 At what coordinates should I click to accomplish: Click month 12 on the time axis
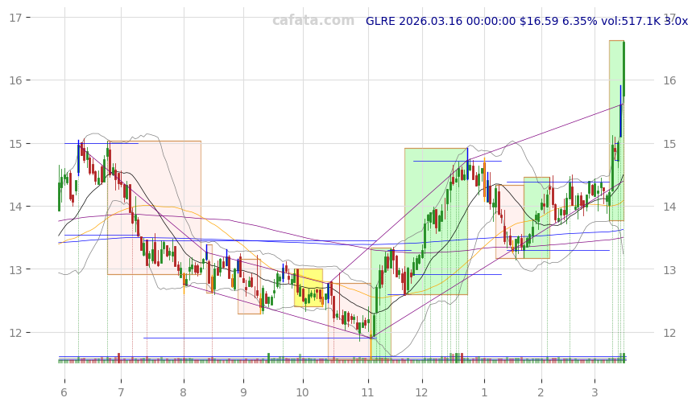coord(421,392)
